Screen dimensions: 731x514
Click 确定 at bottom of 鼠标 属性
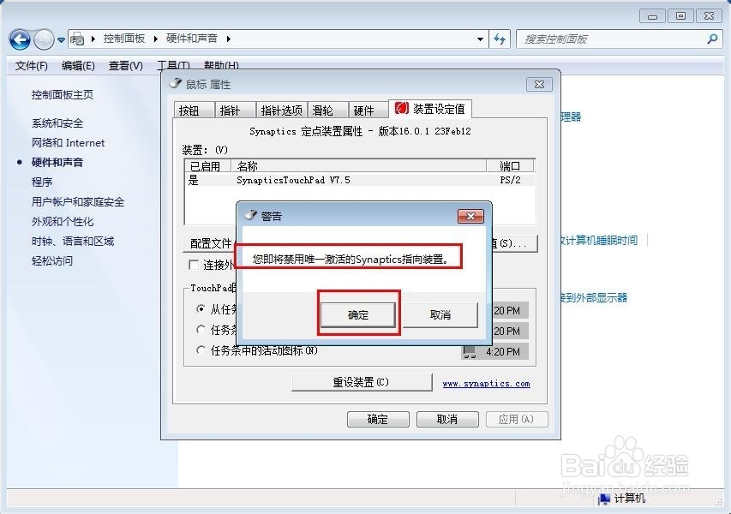(378, 420)
